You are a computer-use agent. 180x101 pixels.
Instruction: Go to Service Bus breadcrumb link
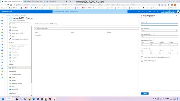coord(15,15)
